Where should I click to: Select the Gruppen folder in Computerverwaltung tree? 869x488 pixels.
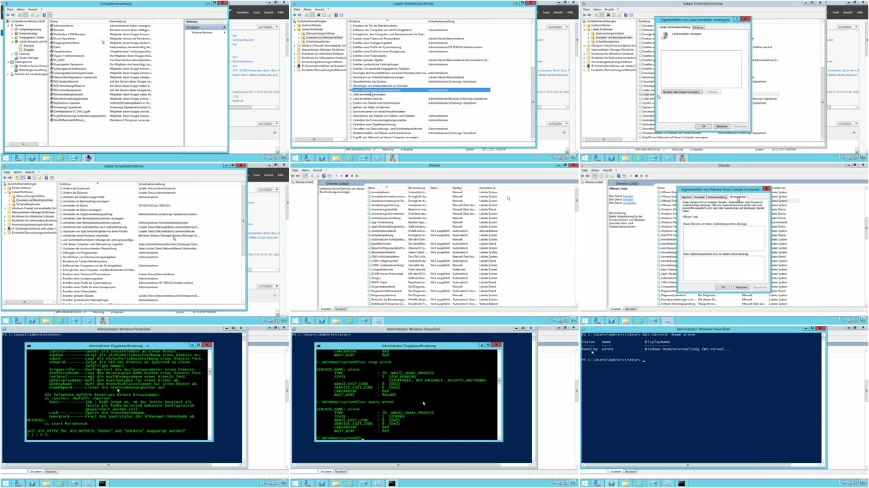point(28,49)
